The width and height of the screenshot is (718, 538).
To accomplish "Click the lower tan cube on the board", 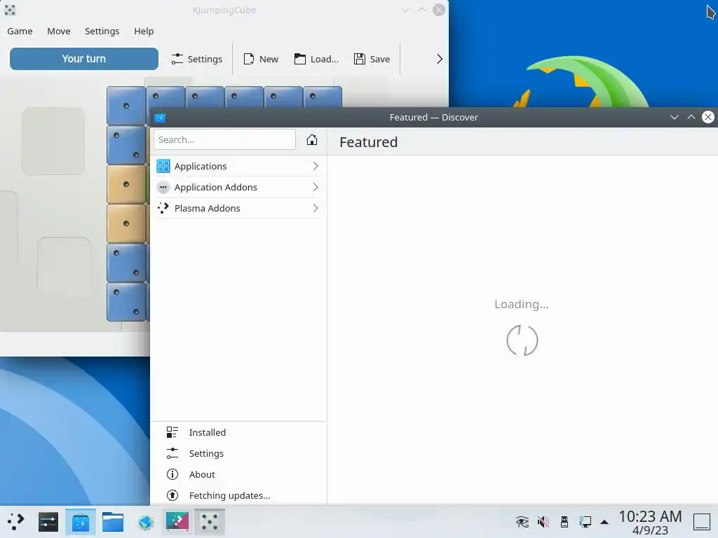I will (x=126, y=223).
